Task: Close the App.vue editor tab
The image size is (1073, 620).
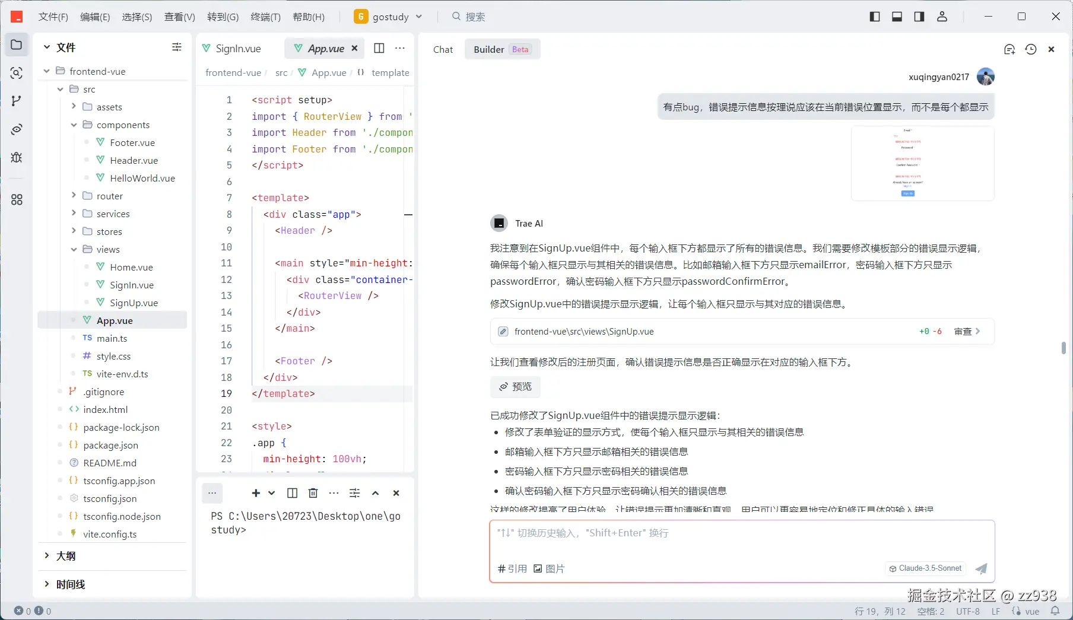Action: [x=354, y=48]
